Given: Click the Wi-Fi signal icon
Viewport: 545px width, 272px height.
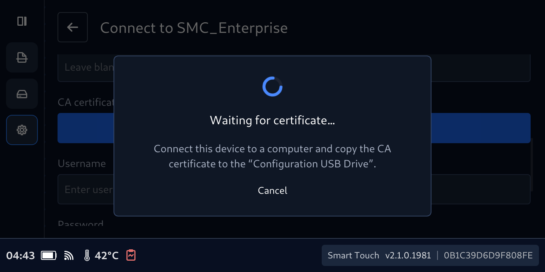Looking at the screenshot, I should (69, 256).
